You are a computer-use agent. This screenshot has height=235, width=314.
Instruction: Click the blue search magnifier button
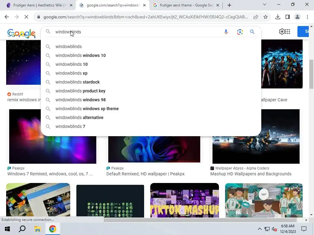tap(252, 32)
